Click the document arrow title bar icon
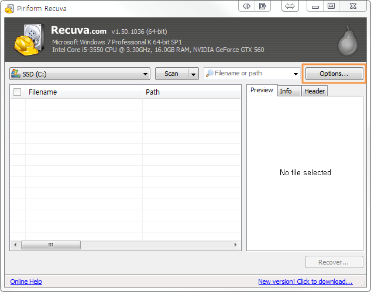Viewport: 371px width, 292px height. [263, 6]
